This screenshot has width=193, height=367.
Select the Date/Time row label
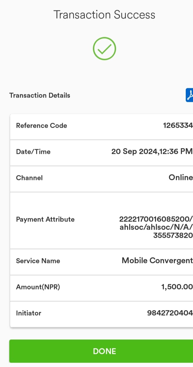point(33,152)
